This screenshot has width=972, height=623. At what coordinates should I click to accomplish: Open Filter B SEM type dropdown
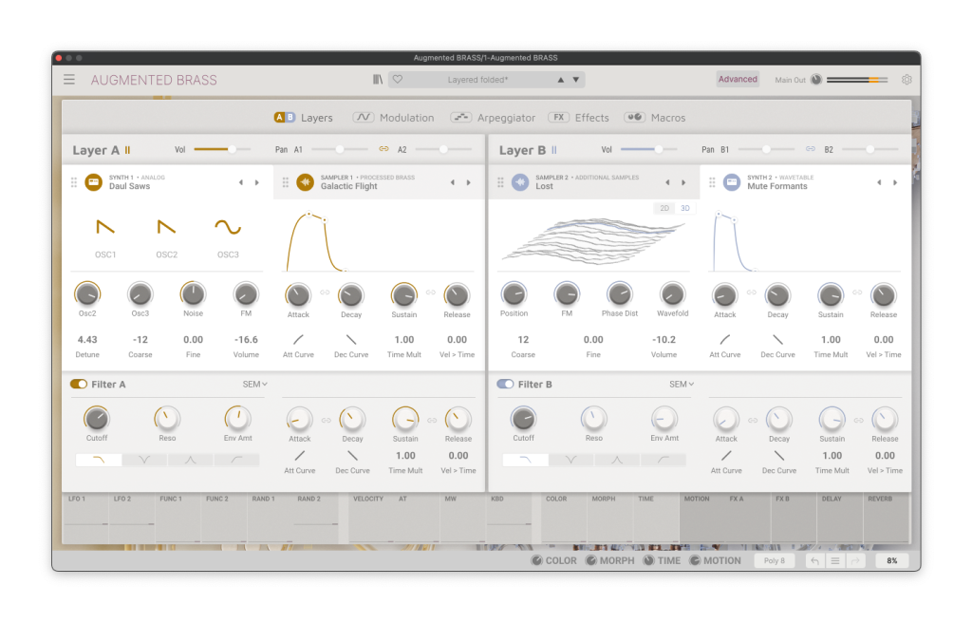[x=682, y=385]
